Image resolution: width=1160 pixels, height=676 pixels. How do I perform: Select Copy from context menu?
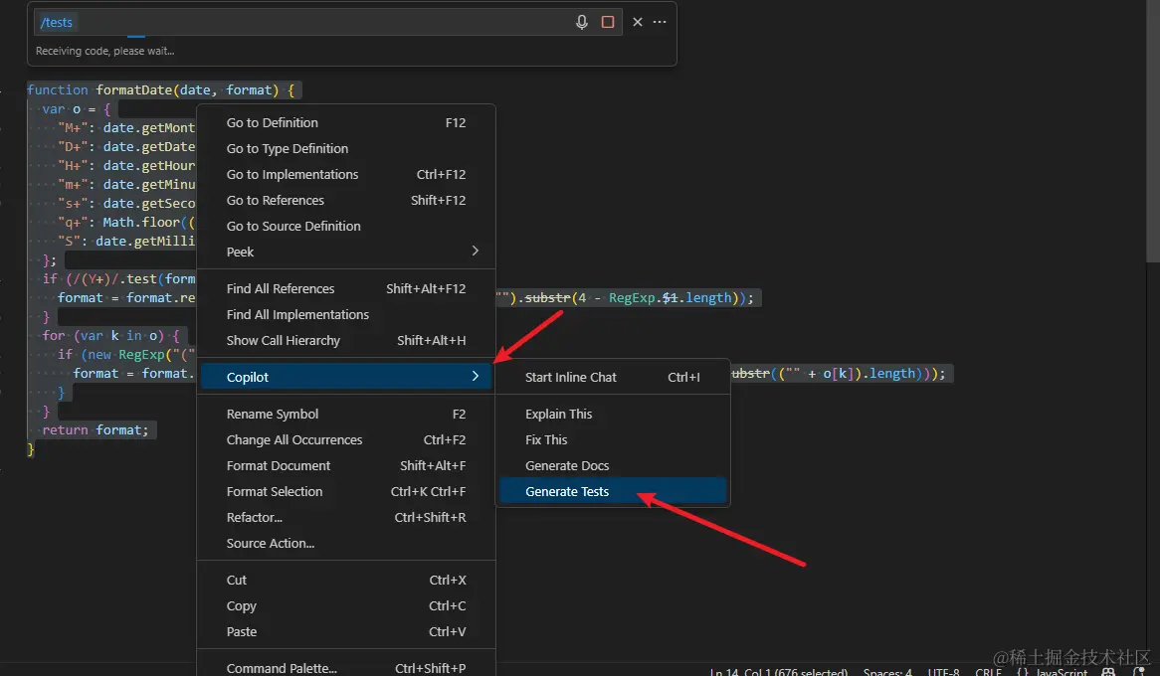click(346, 606)
